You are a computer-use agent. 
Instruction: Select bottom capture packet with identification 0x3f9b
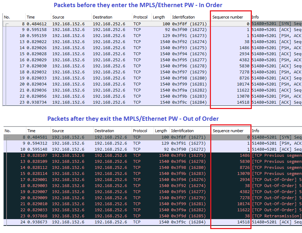pos(107,174)
